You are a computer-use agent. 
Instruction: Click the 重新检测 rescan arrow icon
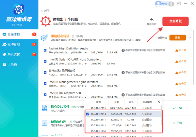point(152,20)
